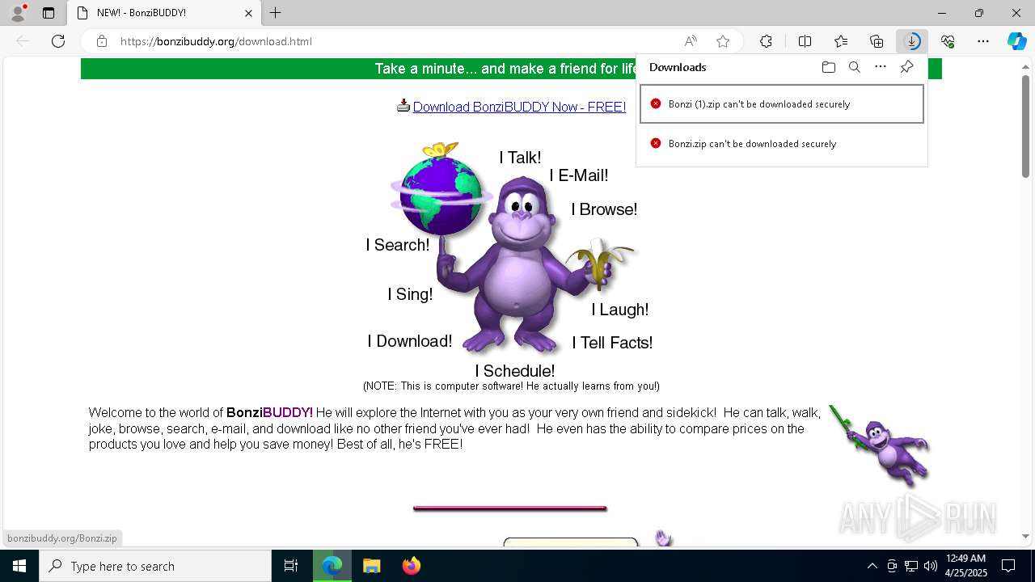Launch Firefox from taskbar

[411, 566]
